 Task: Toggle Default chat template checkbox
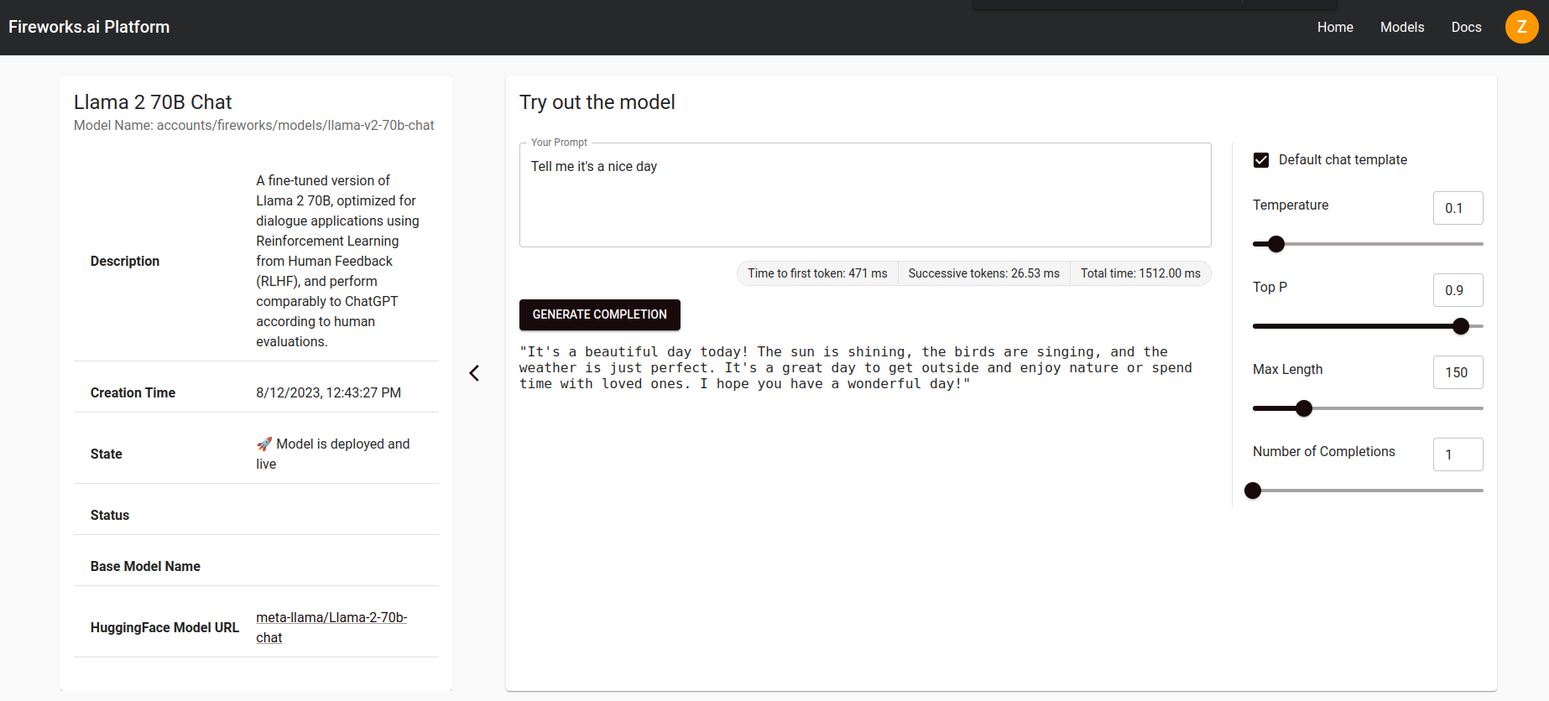pos(1260,160)
